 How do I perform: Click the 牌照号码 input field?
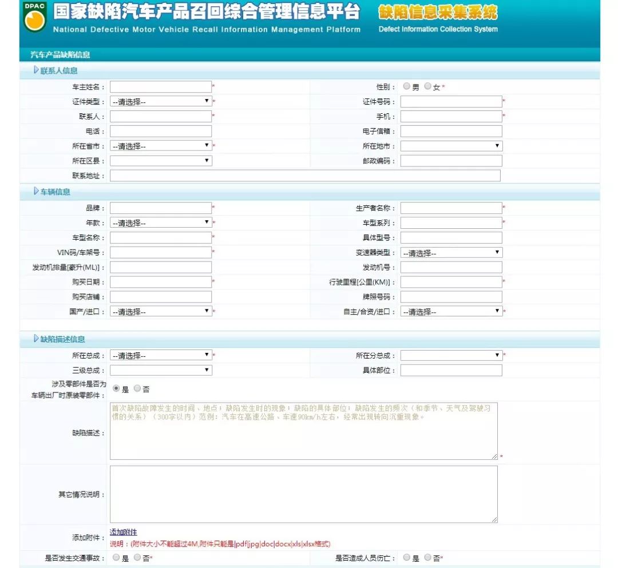451,297
